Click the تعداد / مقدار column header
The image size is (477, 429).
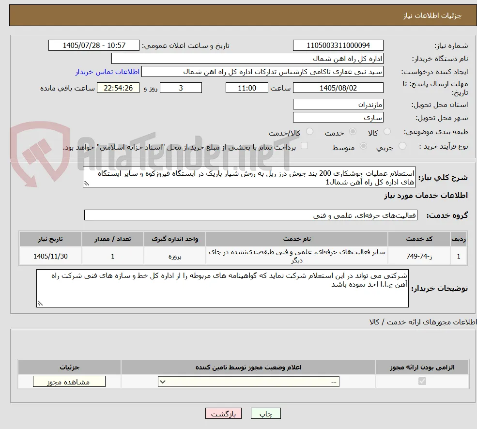pyautogui.click(x=112, y=239)
